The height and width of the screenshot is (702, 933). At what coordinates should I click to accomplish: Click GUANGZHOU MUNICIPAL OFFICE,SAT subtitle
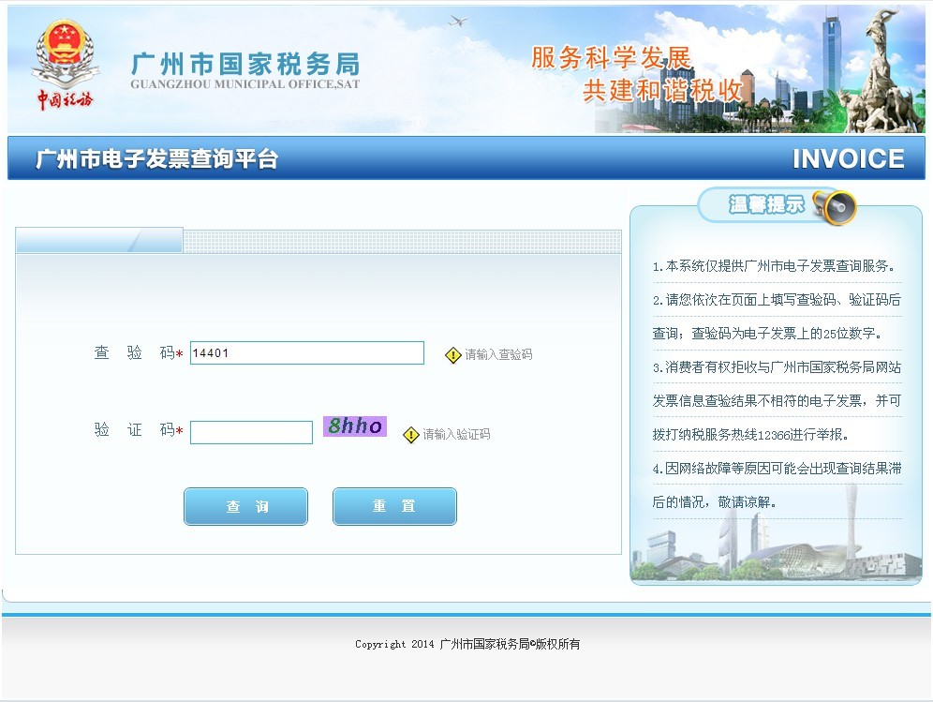point(245,84)
